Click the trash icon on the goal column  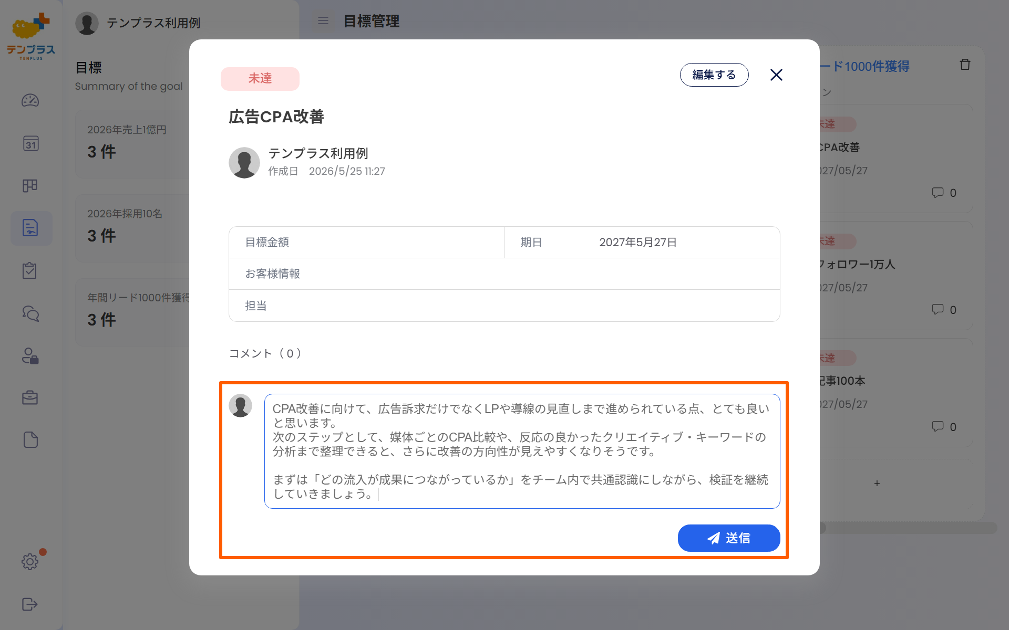(x=965, y=65)
